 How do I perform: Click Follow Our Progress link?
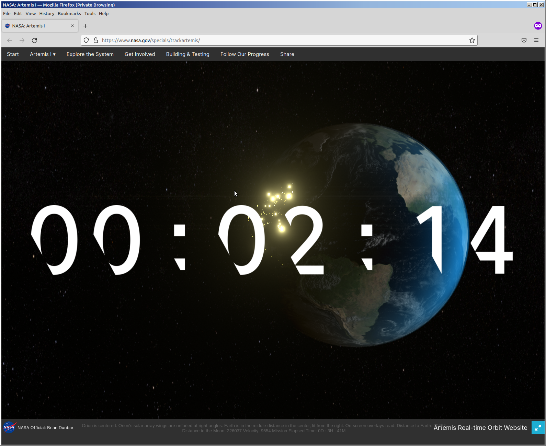(x=245, y=54)
